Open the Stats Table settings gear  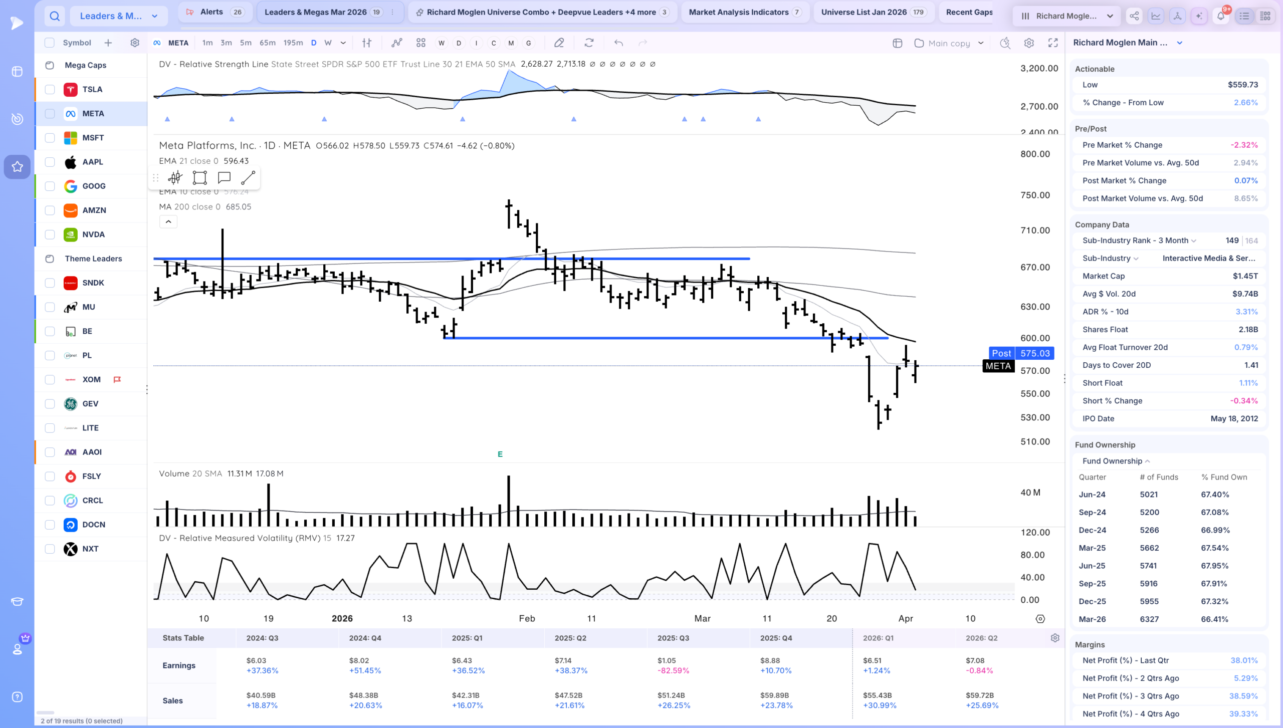coord(1055,638)
